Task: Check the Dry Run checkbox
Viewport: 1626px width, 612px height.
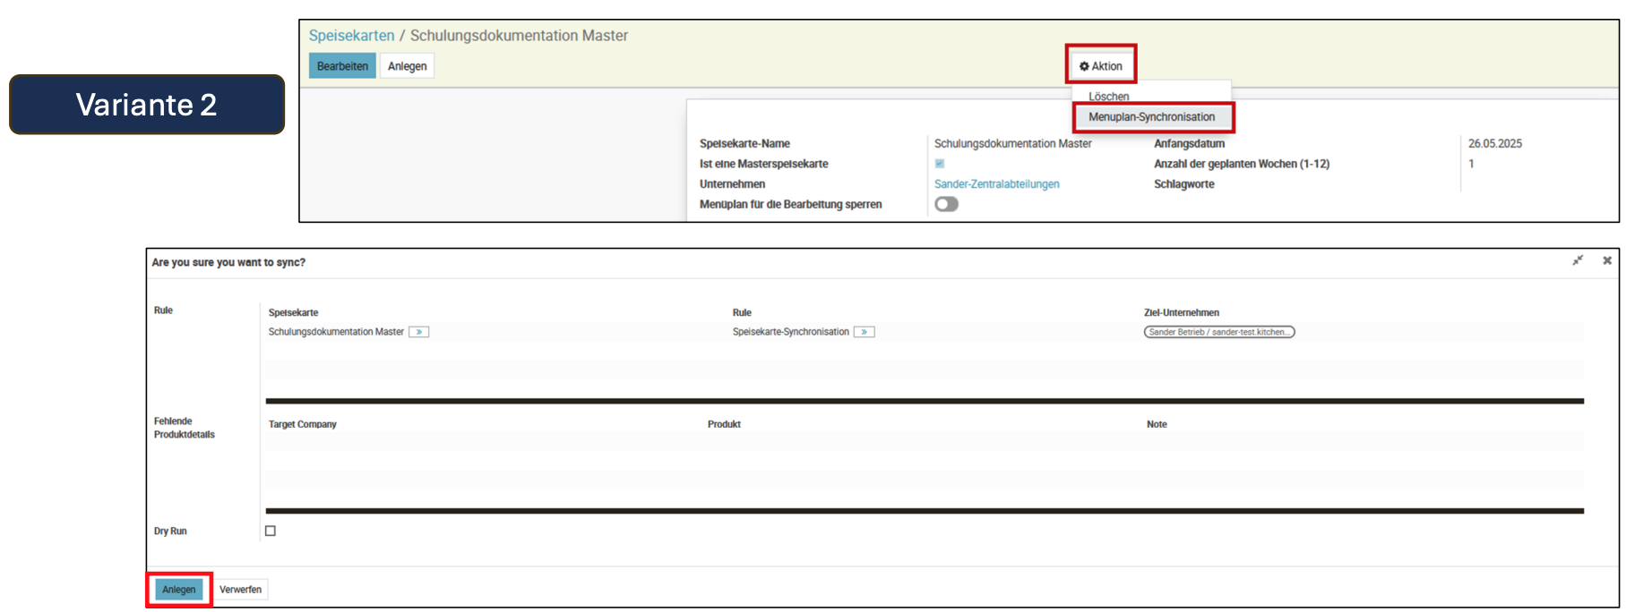Action: click(271, 531)
